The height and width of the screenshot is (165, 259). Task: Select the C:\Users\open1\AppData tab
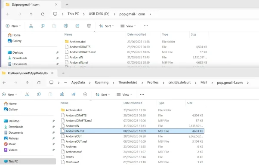(x=28, y=73)
